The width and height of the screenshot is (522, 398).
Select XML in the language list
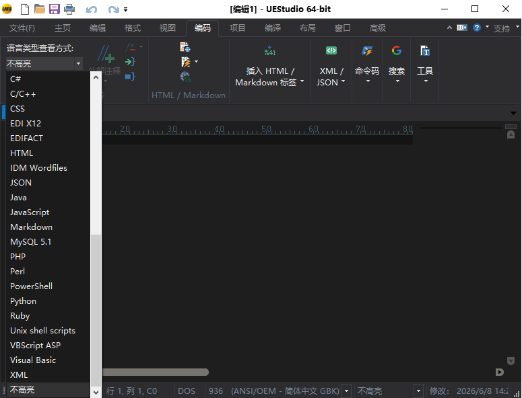point(48,374)
